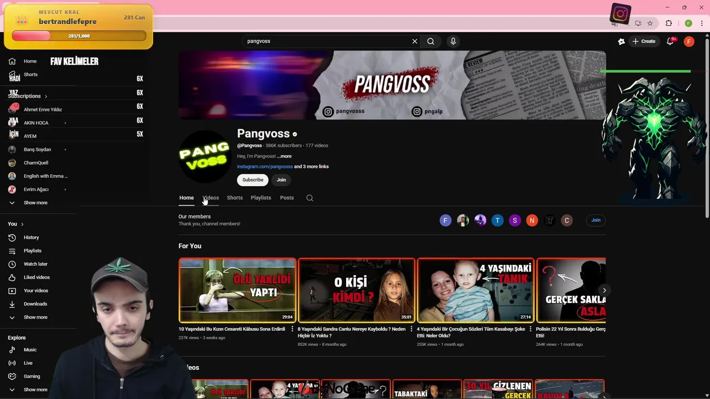This screenshot has width=710, height=399.
Task: Start voice search with the microphone icon
Action: click(x=453, y=41)
